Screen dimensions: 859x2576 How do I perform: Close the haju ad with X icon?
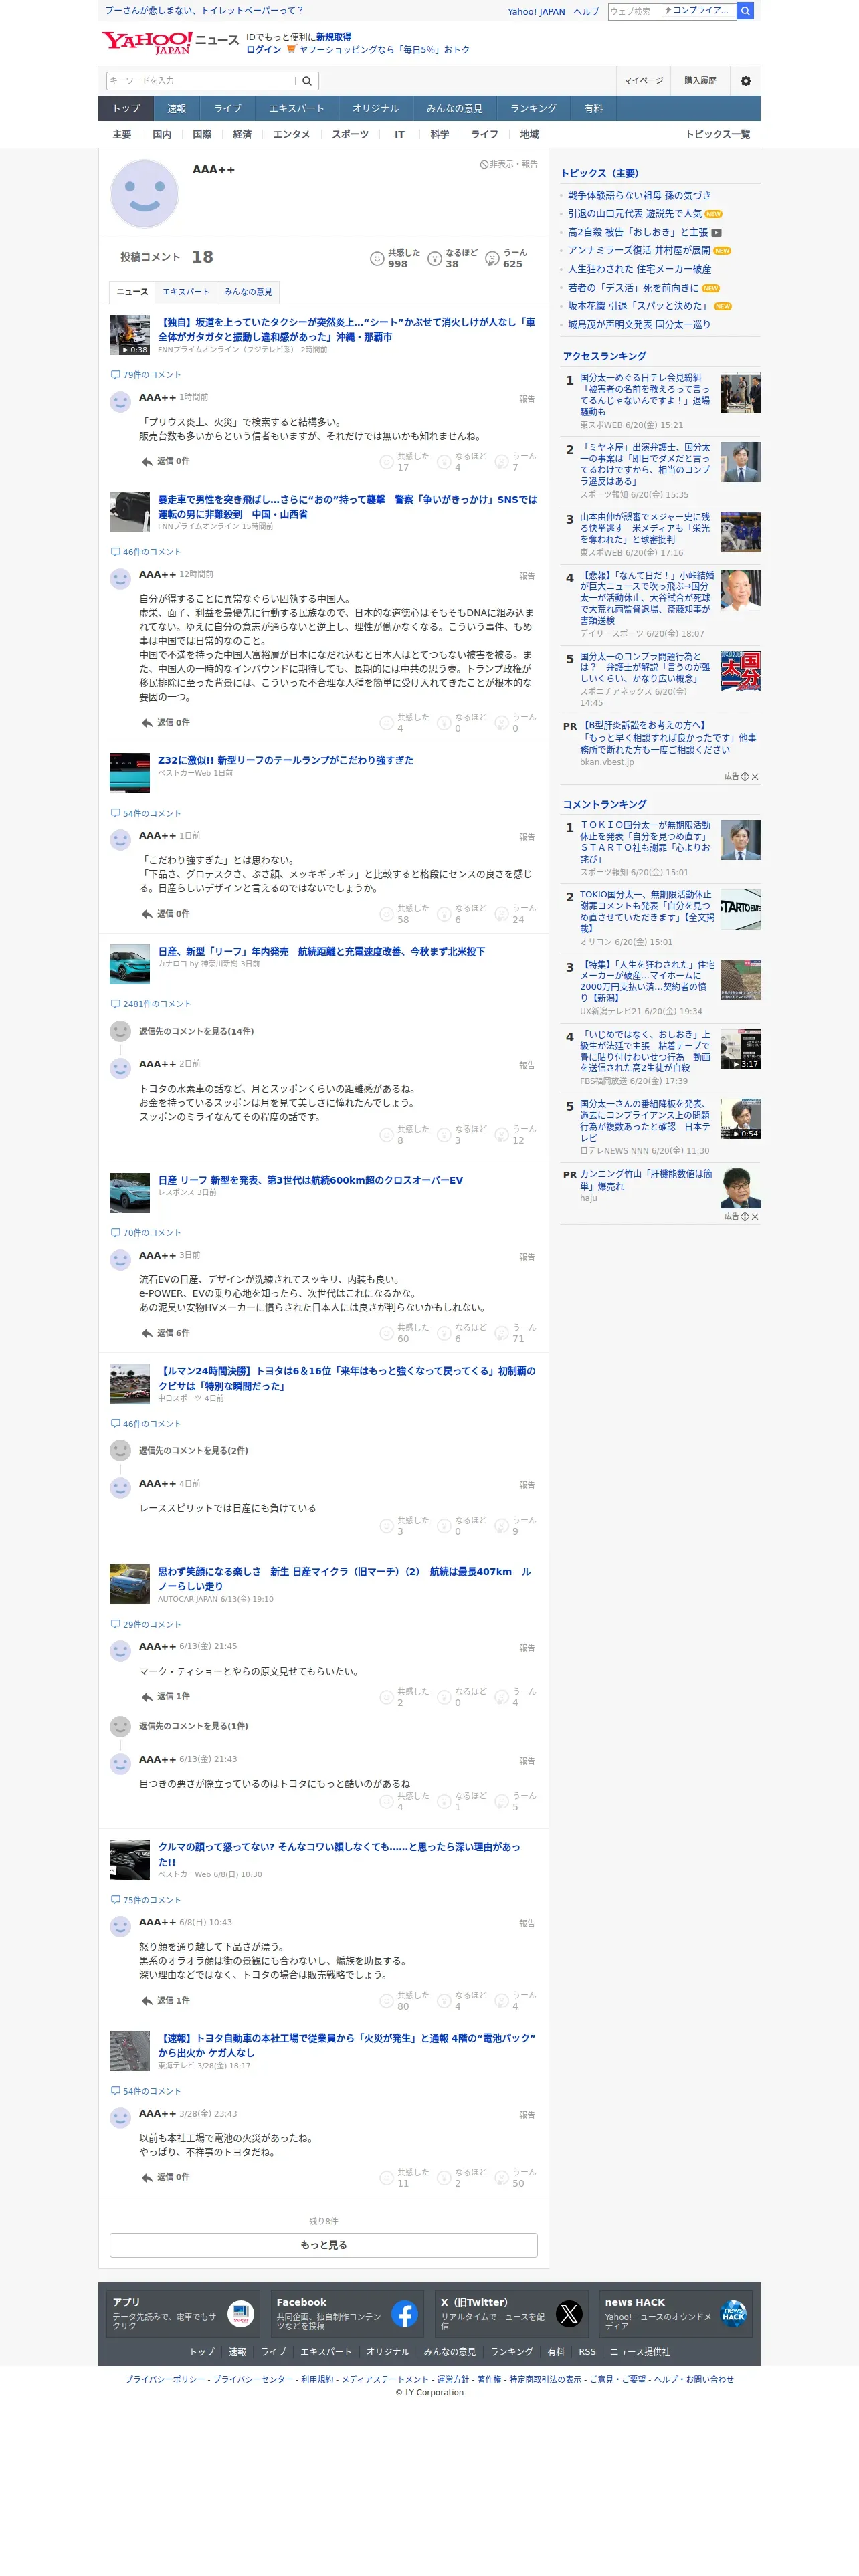755,1217
